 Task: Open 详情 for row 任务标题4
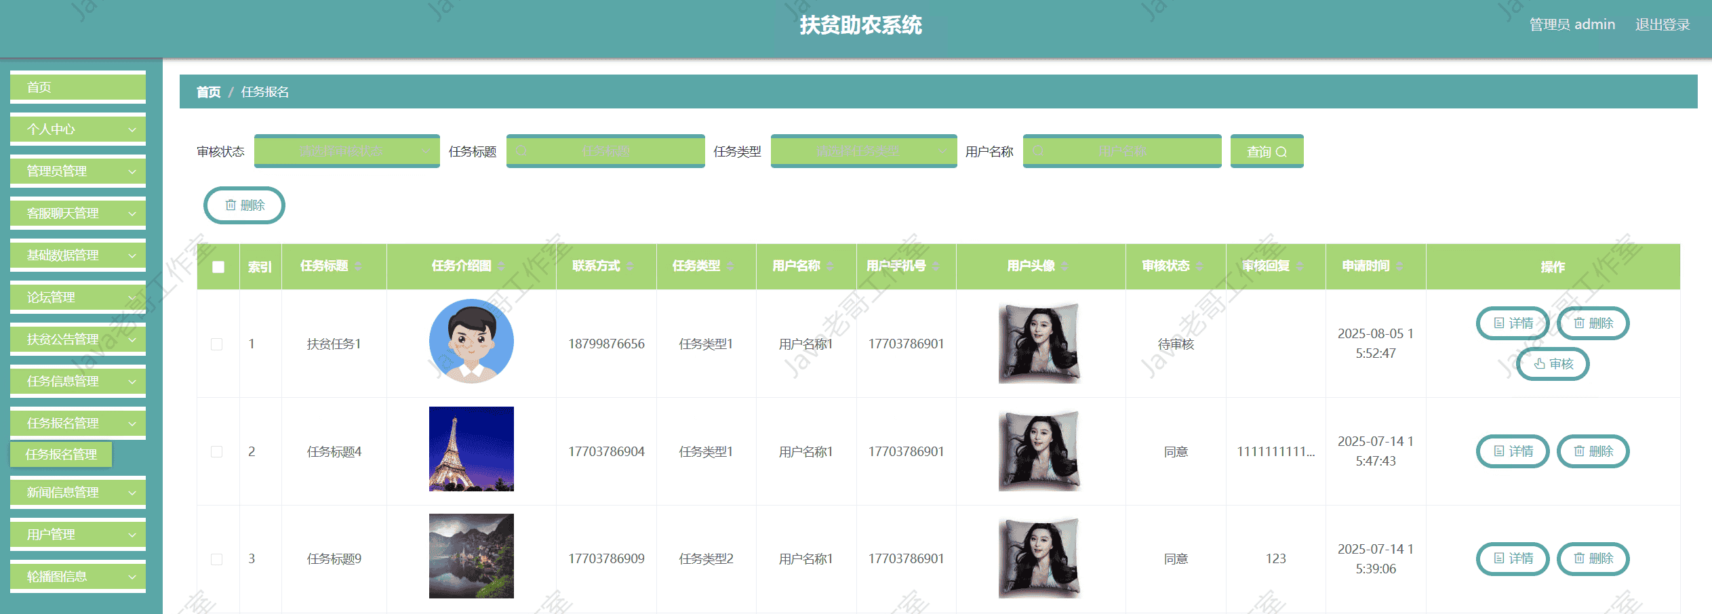click(1513, 451)
